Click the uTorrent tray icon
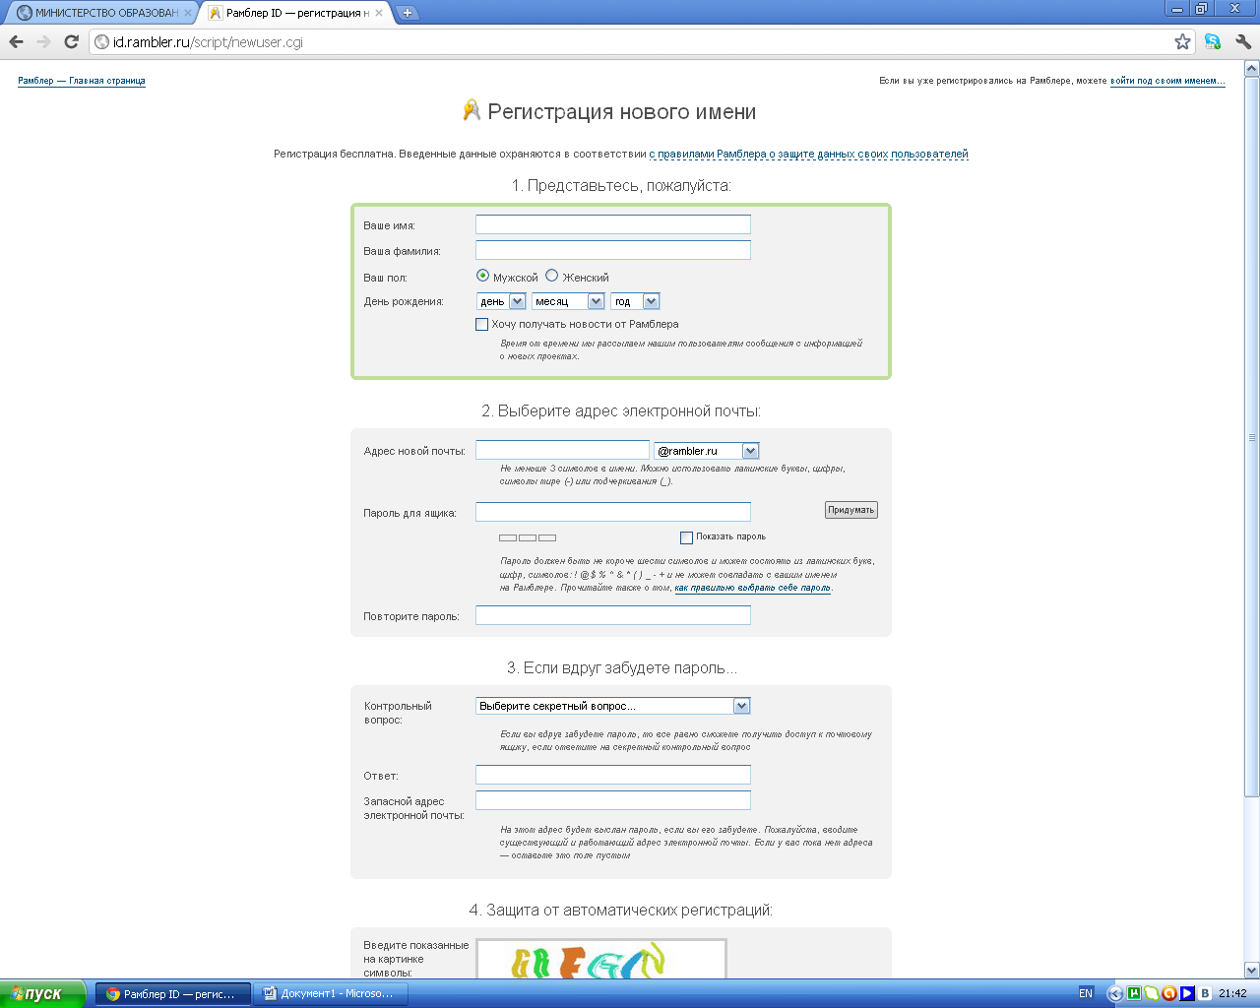 click(1134, 993)
